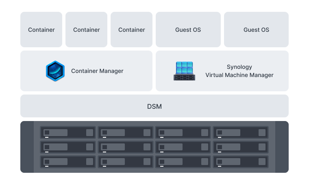Select the bottom-left drive bay in the rack
The image size is (309, 185).
[x=68, y=162]
